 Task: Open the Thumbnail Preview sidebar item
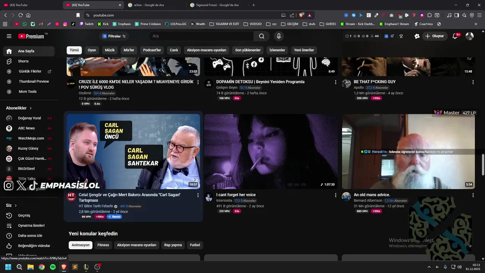click(29, 82)
